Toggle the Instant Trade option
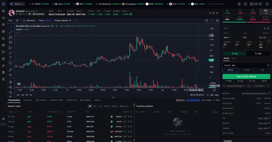Viewport: 272px width, 142px height. (x=193, y=100)
